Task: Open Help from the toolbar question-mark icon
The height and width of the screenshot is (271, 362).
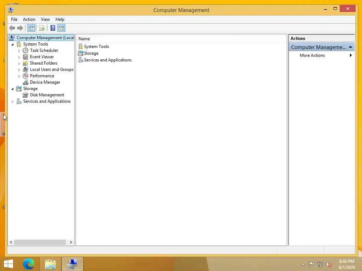Action: click(53, 28)
